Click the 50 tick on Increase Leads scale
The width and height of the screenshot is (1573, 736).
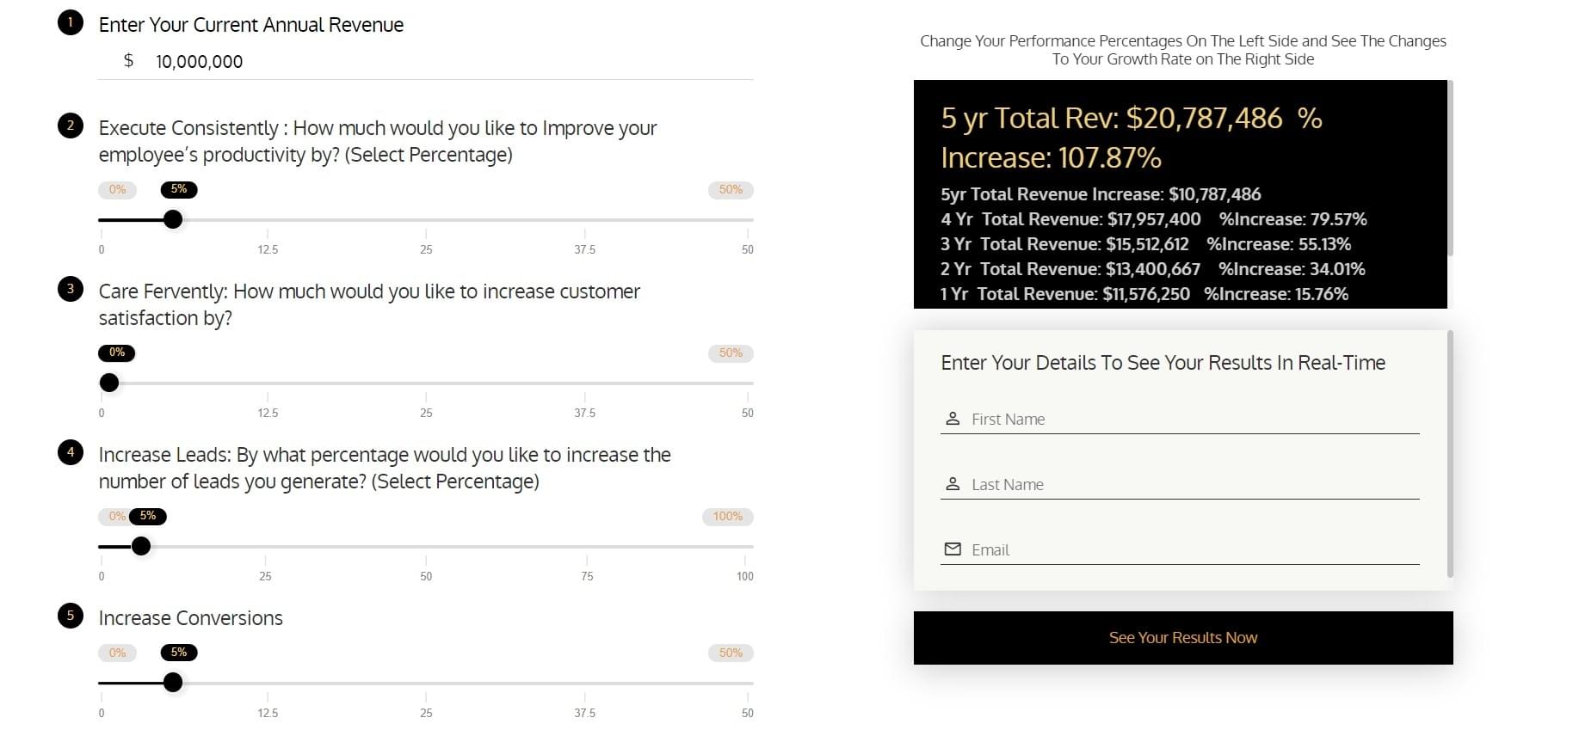coord(426,576)
